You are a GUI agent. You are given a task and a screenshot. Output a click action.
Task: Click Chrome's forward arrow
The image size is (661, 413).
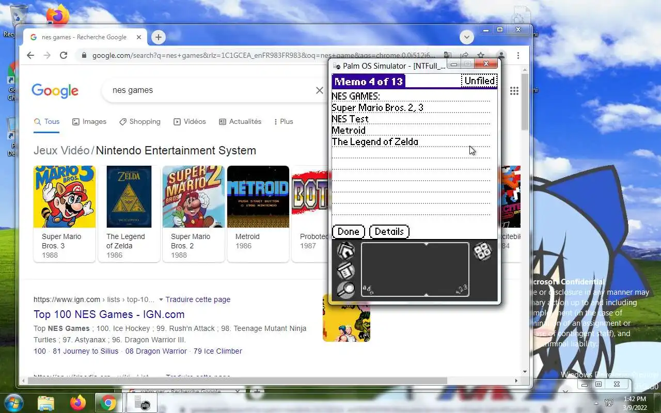coord(47,55)
